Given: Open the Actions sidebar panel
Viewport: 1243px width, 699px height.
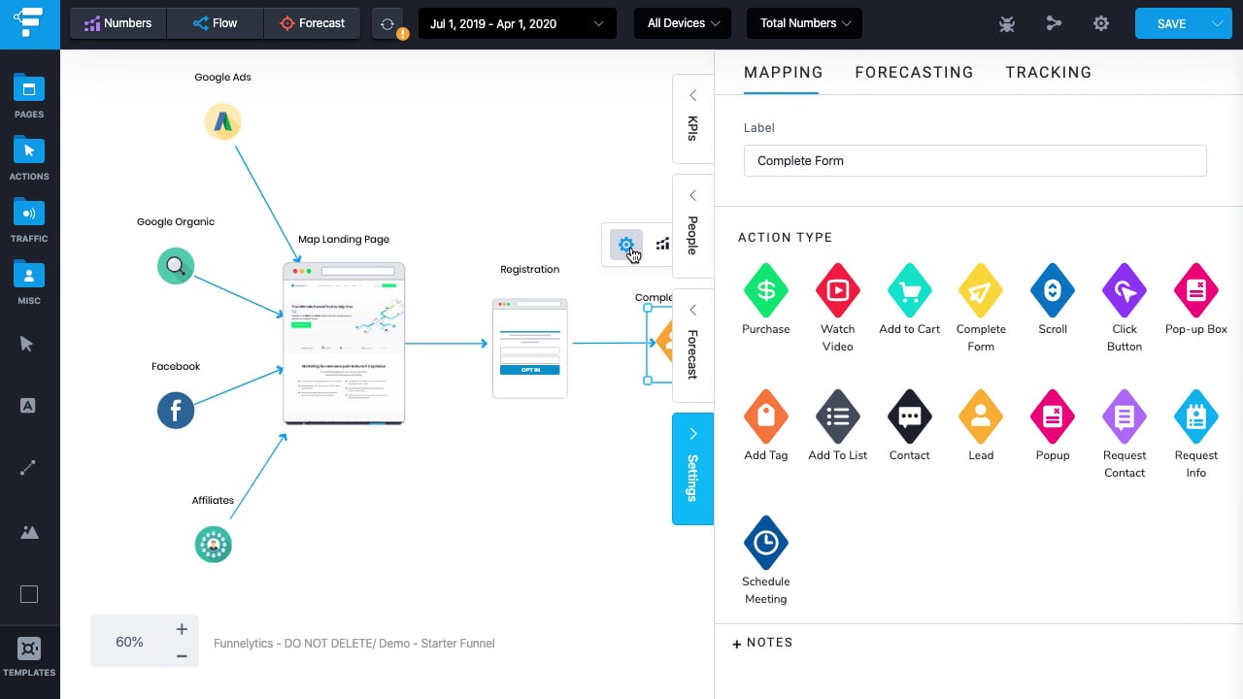Looking at the screenshot, I should click(29, 158).
